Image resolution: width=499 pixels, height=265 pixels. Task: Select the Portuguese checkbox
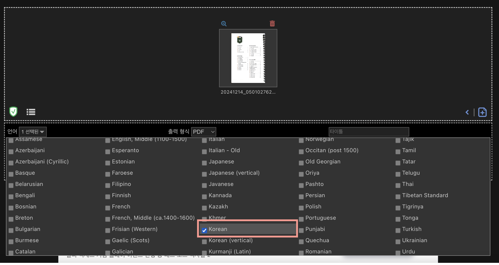(x=301, y=219)
